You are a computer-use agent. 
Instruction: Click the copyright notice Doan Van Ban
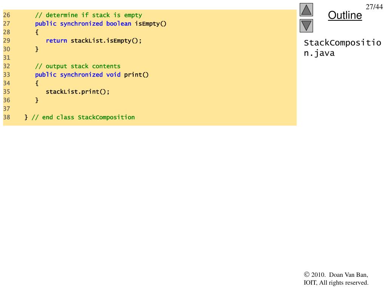pyautogui.click(x=336, y=275)
